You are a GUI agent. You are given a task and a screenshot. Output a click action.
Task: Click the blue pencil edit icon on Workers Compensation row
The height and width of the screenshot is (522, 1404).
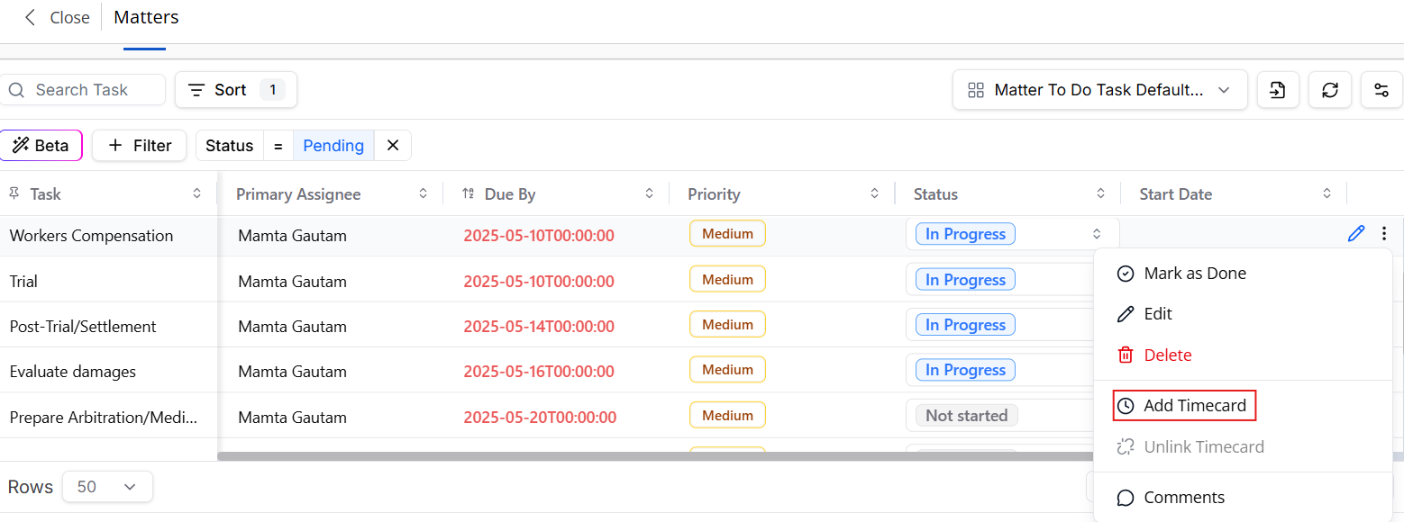1355,234
